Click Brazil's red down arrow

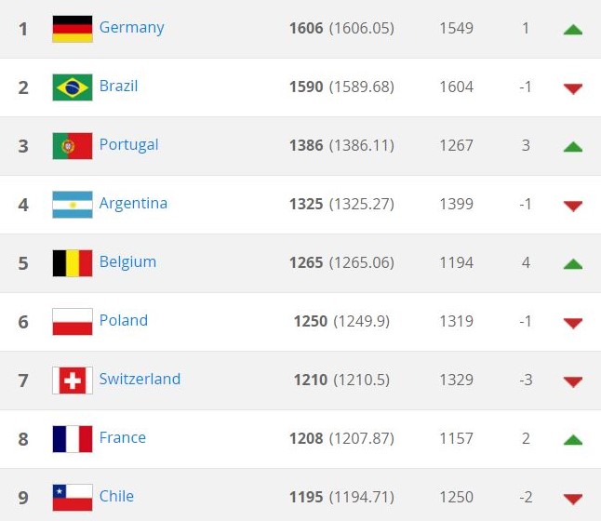click(x=573, y=89)
